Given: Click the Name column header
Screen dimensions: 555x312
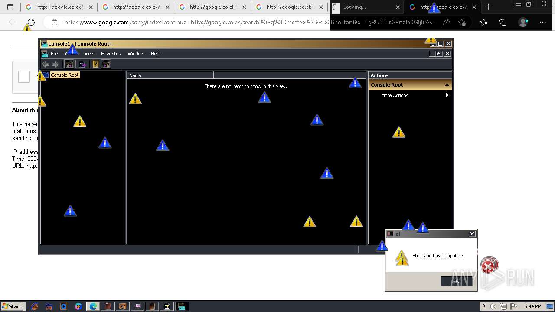Looking at the screenshot, I should 170,75.
